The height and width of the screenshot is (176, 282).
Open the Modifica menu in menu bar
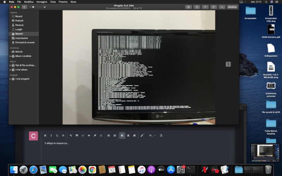(x=29, y=2)
